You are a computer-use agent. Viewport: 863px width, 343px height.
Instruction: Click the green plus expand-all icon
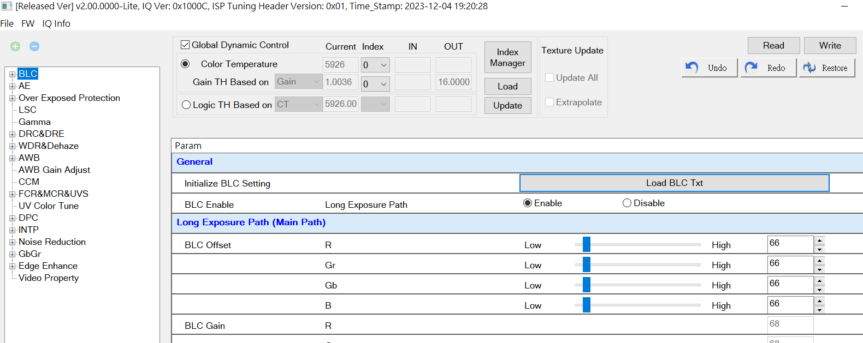[15, 46]
